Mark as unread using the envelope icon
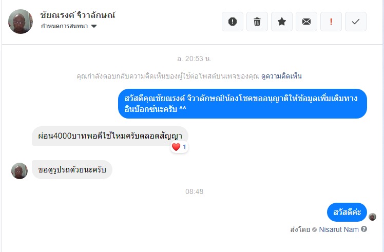This screenshot has width=384, height=252. (306, 22)
